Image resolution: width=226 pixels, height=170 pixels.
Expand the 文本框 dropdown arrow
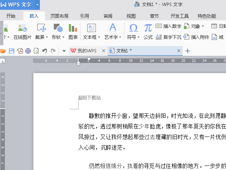99,37
